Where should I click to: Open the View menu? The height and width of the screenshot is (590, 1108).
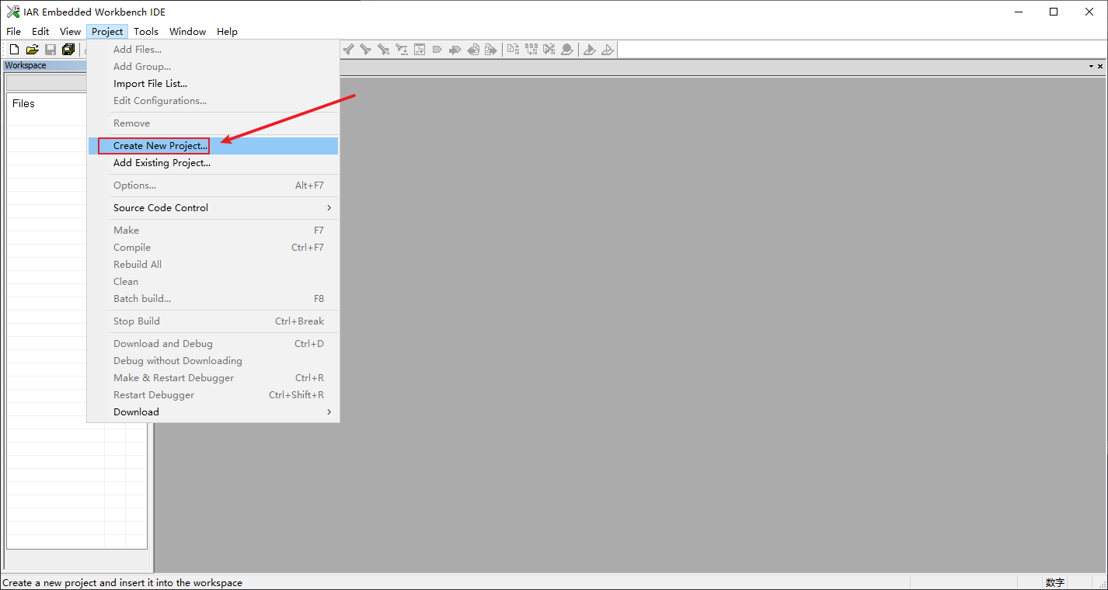click(70, 32)
